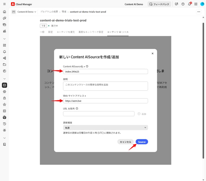The image size is (206, 181).
Task: Open the notifications bell in header
Action: (190, 4)
